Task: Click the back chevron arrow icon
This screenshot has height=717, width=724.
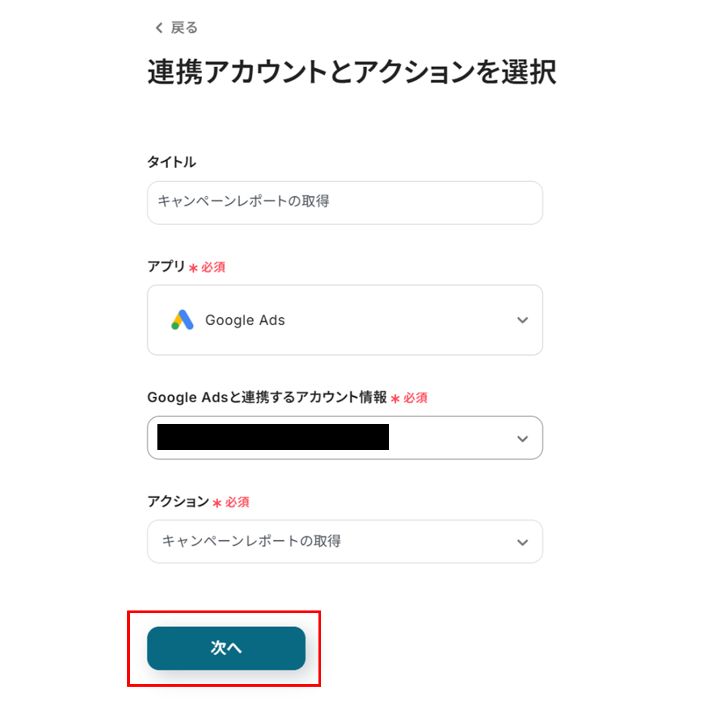Action: [x=159, y=28]
